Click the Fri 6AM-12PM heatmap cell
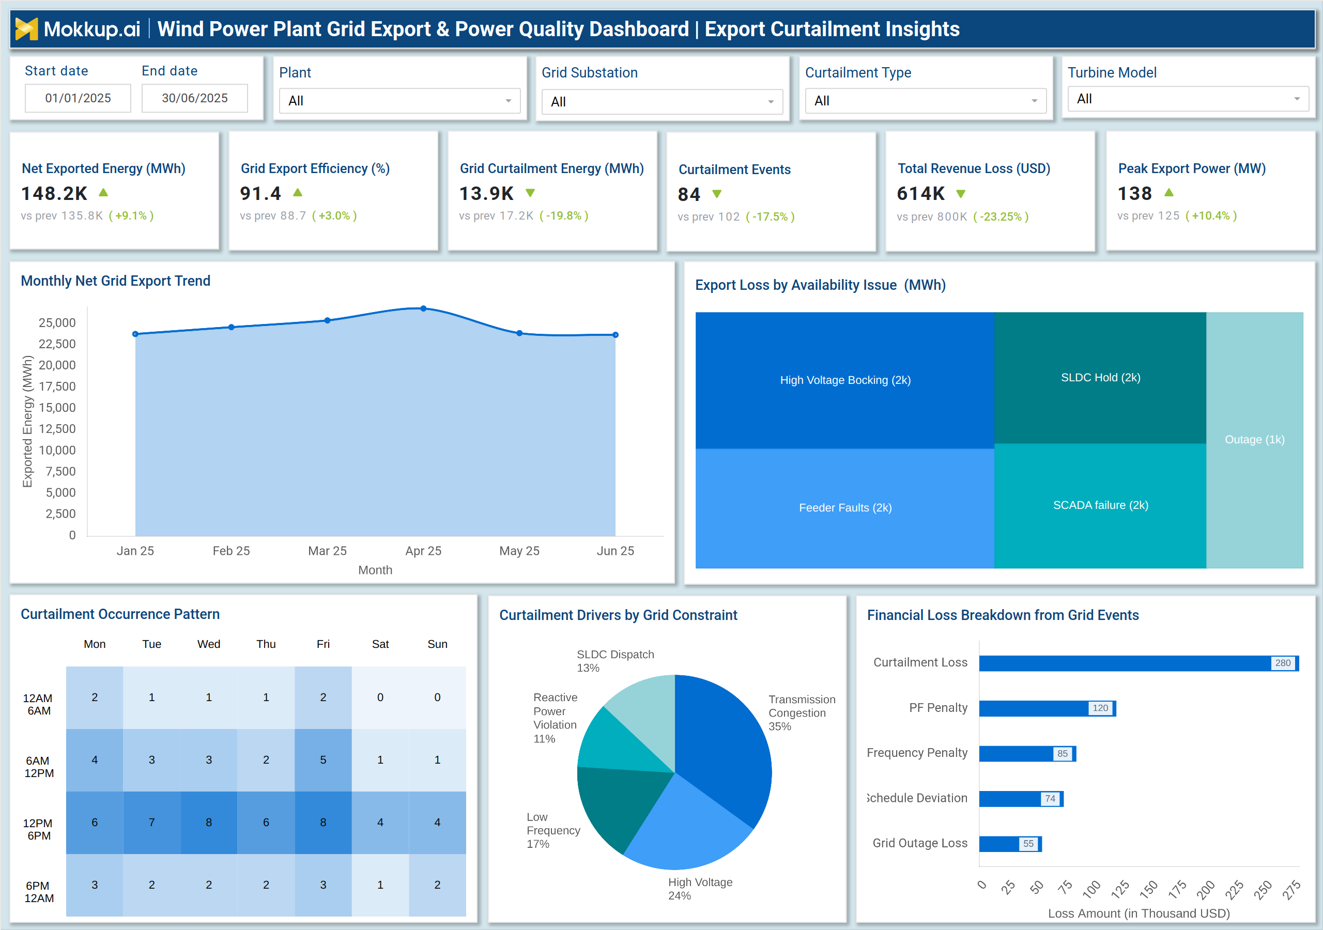 [324, 761]
